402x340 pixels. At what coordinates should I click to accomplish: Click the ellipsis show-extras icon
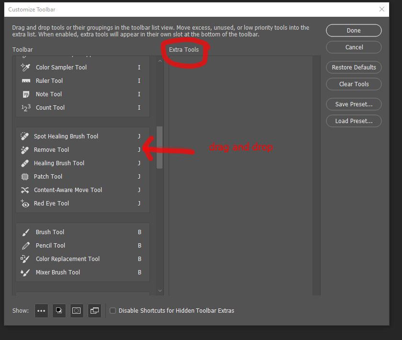[41, 310]
